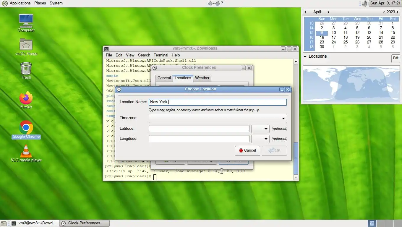Open the System menu

pos(56,3)
